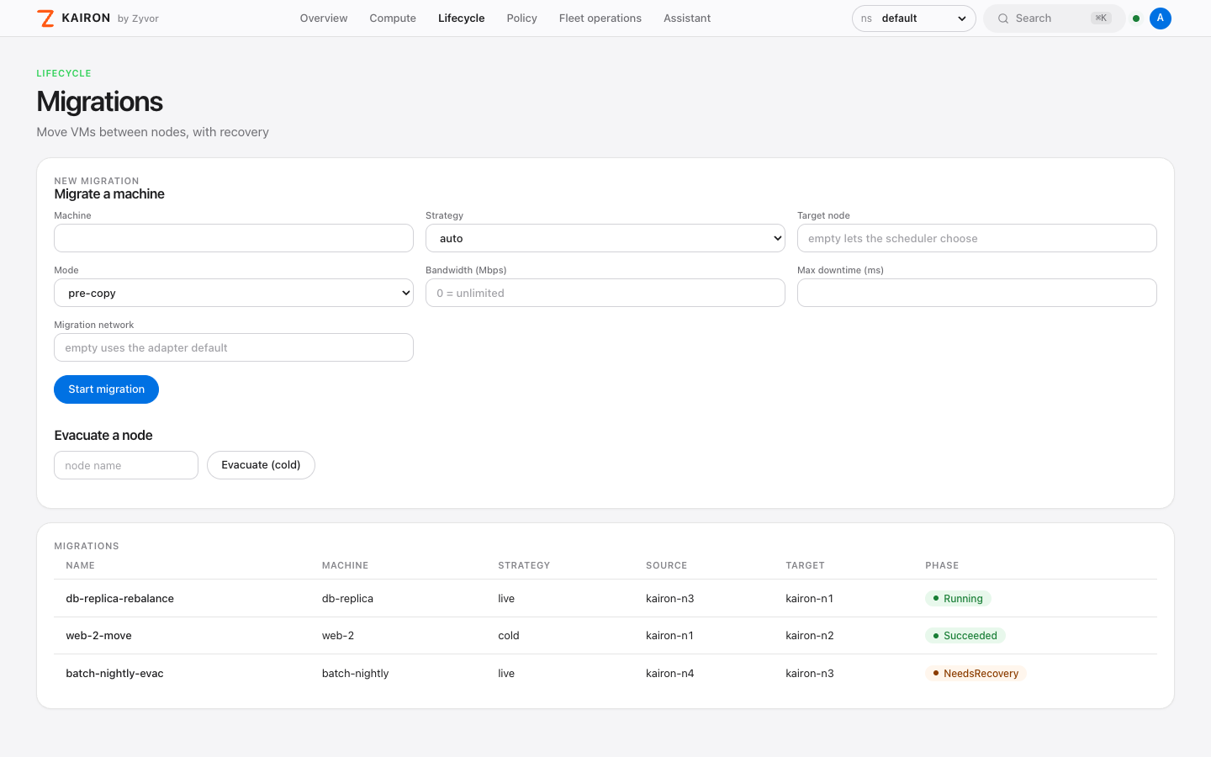The height and width of the screenshot is (757, 1211).
Task: Click the PHASE column header
Action: (x=942, y=566)
